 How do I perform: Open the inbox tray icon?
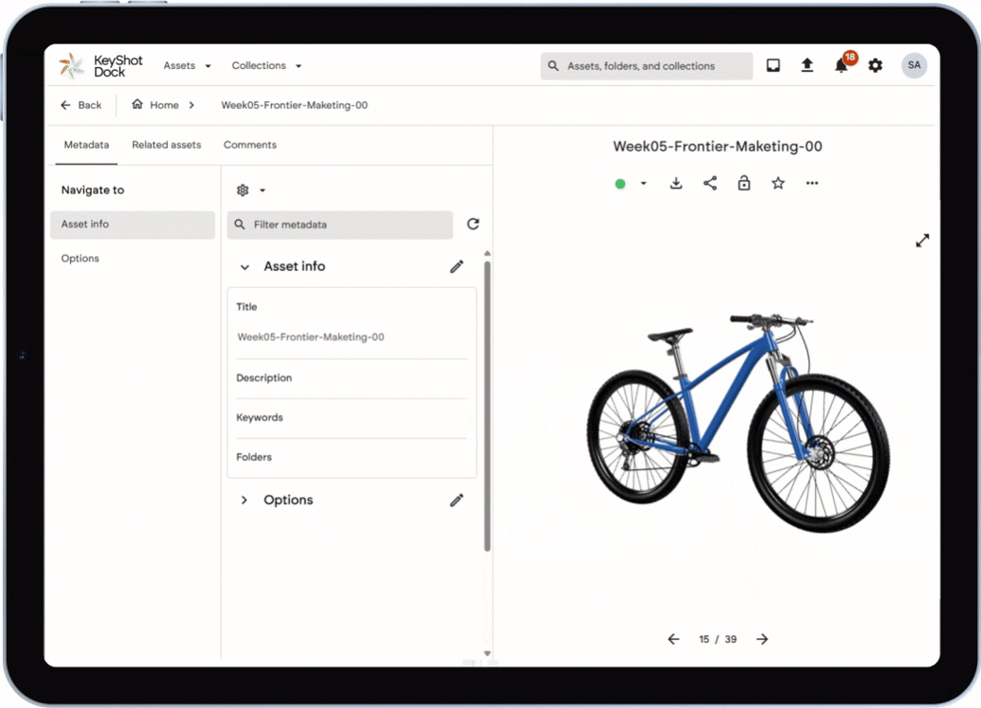[x=773, y=65]
